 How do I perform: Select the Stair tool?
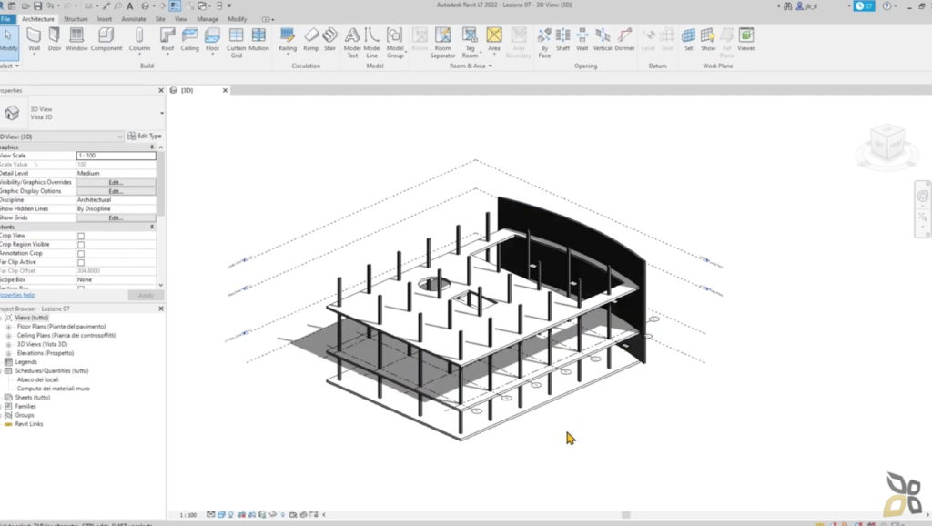click(x=329, y=40)
